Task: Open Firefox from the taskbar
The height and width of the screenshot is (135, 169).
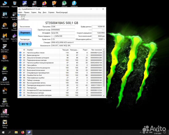Action: 23,132
